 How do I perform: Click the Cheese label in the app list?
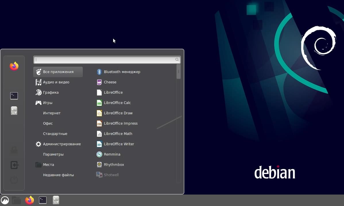110,82
